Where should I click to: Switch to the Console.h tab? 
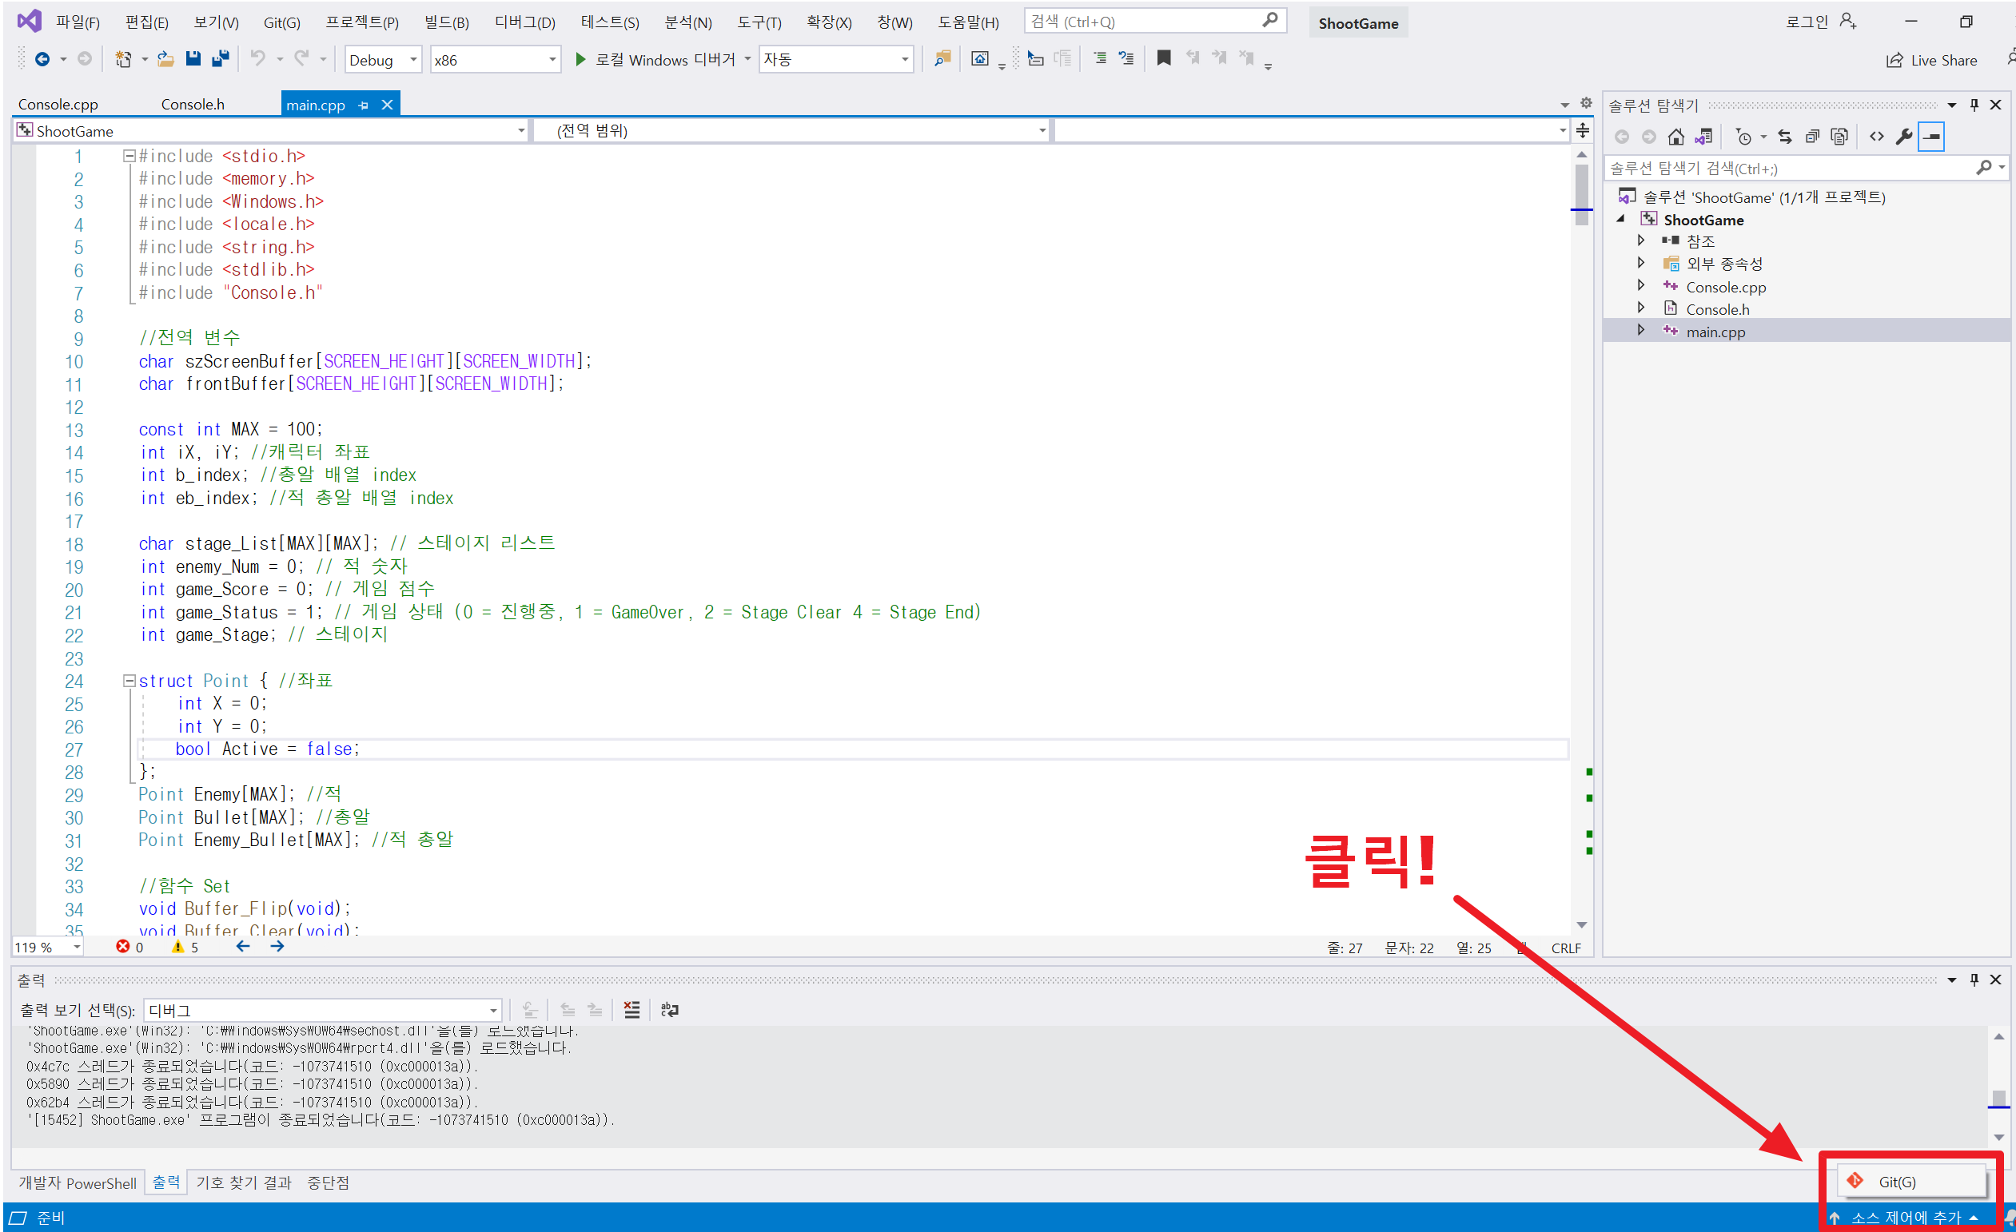click(193, 105)
